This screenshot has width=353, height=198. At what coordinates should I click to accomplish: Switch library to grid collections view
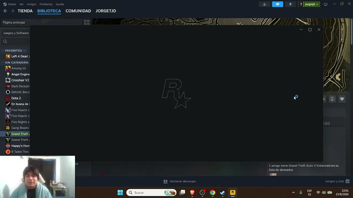[87, 22]
